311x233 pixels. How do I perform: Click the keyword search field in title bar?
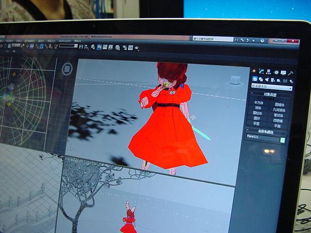[x=213, y=39]
